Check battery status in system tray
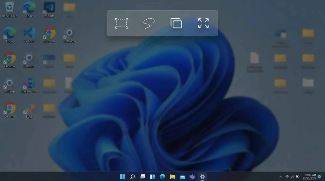The image size is (325, 181). [298, 177]
